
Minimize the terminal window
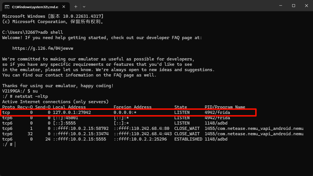280,6
